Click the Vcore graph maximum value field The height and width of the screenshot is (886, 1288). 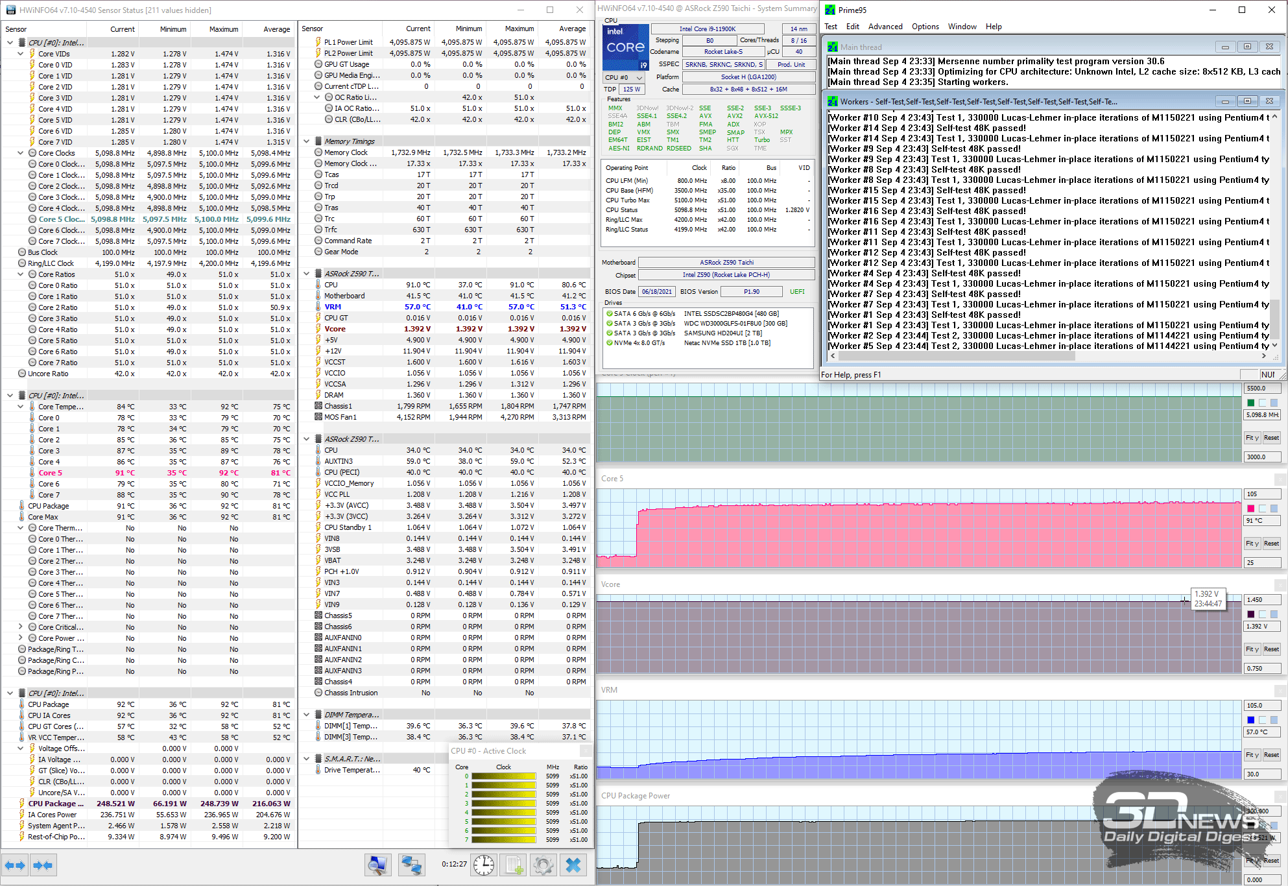pyautogui.click(x=1262, y=600)
